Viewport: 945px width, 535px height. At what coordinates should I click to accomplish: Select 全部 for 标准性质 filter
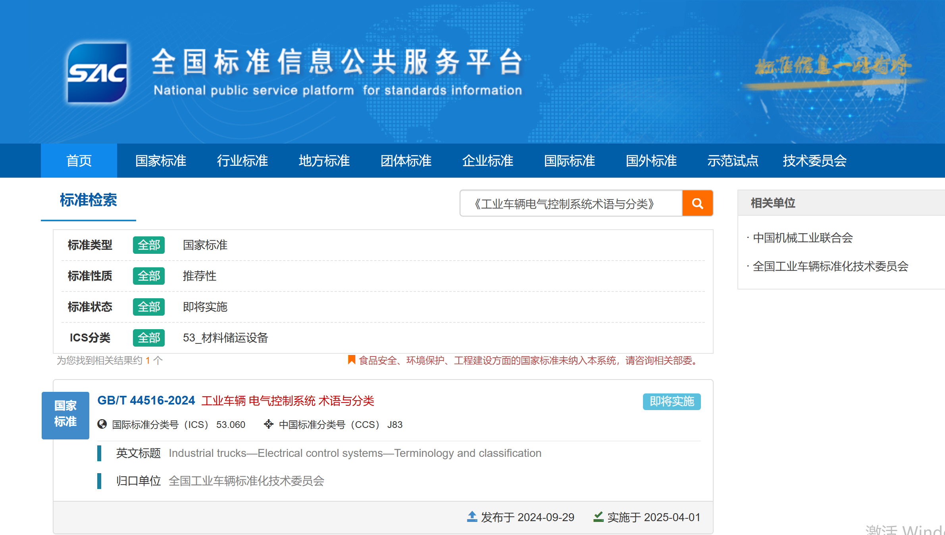148,276
